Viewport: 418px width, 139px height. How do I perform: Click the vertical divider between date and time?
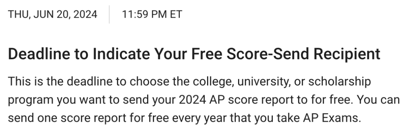coord(109,14)
